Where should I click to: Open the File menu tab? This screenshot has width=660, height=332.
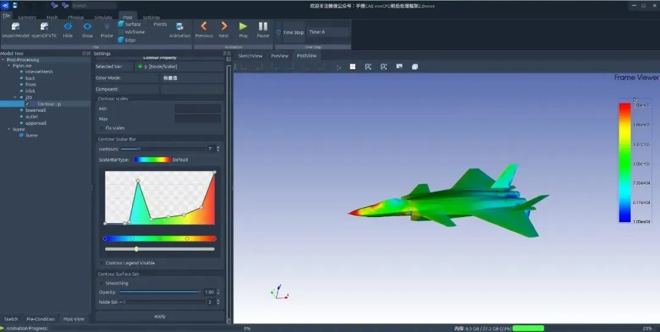(6, 16)
